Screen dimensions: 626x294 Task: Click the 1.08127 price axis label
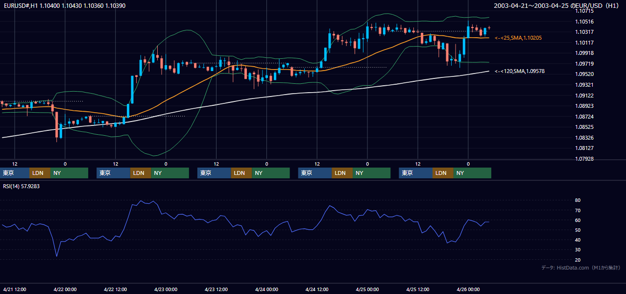(584, 148)
